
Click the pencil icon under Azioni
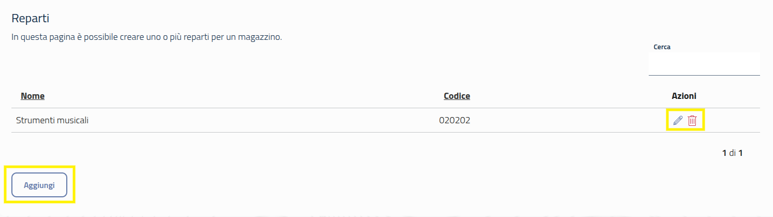click(x=678, y=121)
